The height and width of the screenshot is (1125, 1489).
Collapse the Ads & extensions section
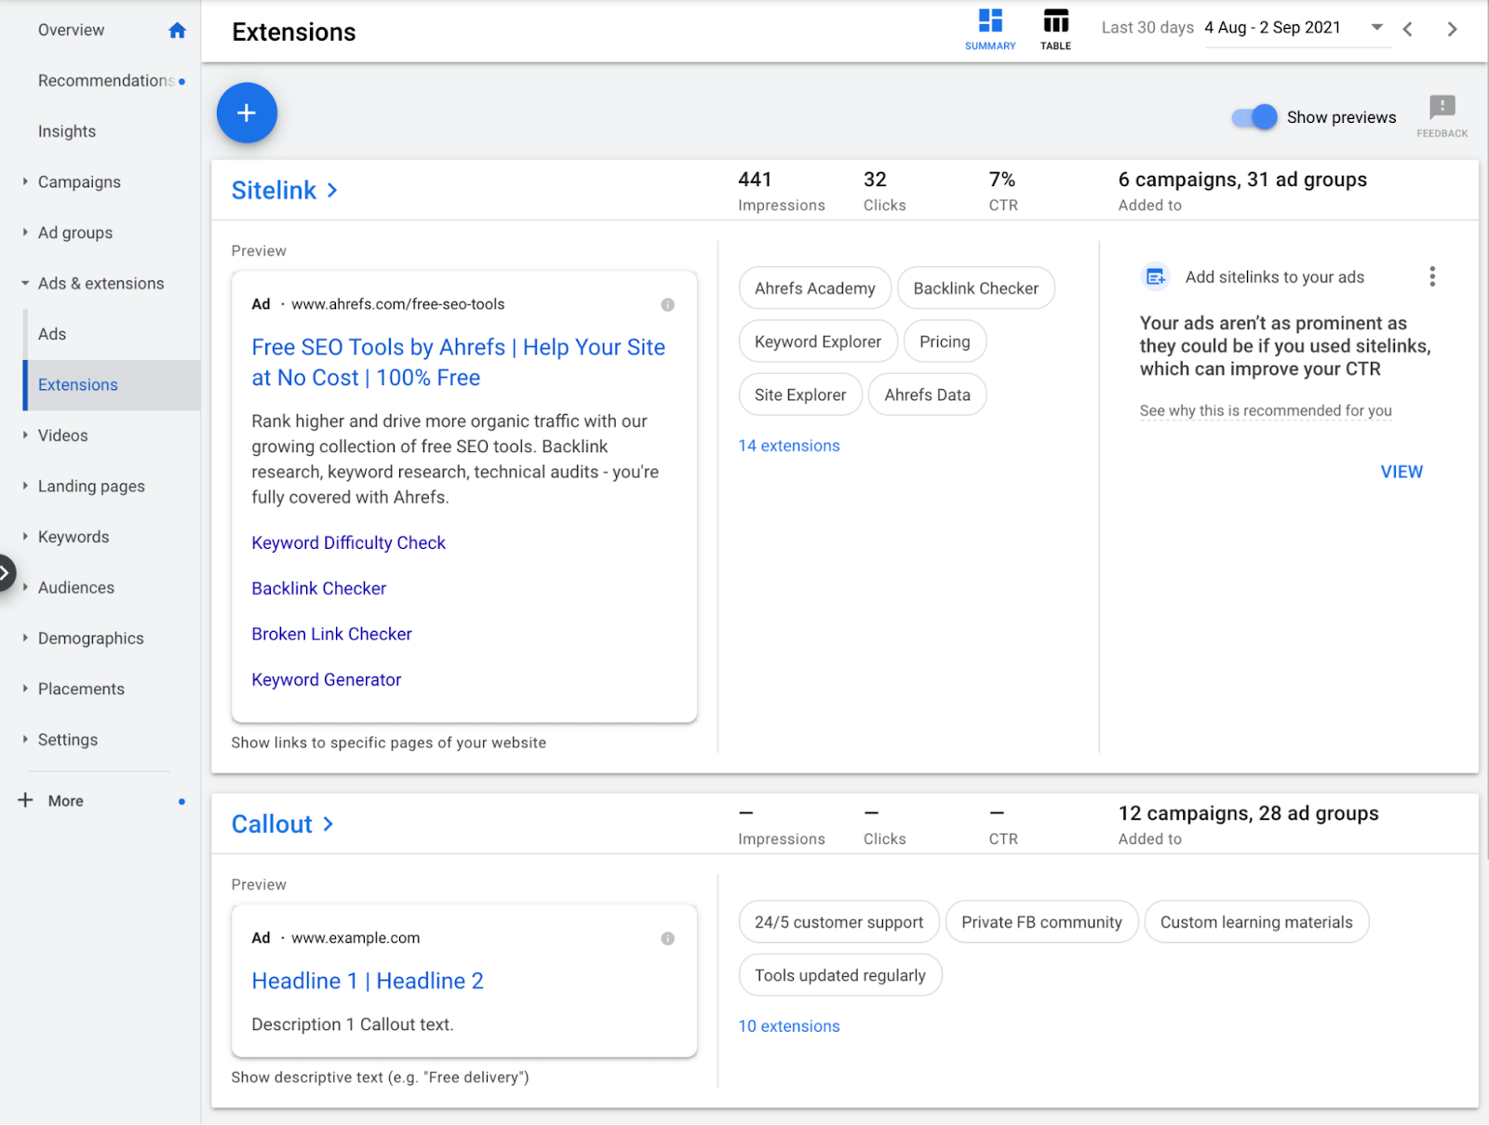tap(101, 284)
